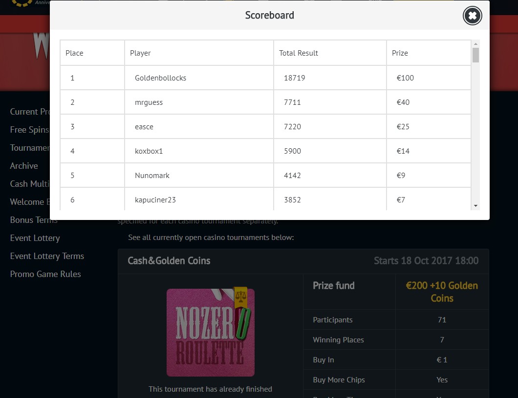The height and width of the screenshot is (398, 518).
Task: Click the Place column header
Action: pyautogui.click(x=74, y=53)
